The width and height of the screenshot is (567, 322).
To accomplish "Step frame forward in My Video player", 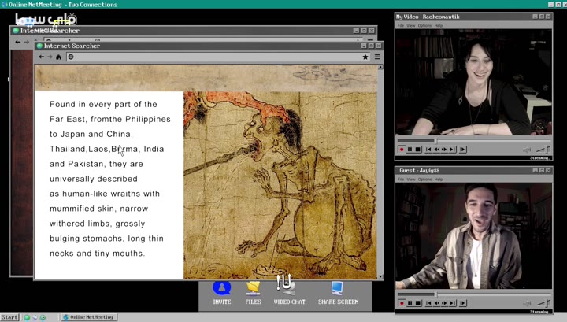I will point(462,150).
